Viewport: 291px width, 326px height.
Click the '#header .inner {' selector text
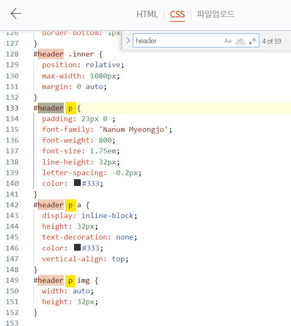pos(68,54)
